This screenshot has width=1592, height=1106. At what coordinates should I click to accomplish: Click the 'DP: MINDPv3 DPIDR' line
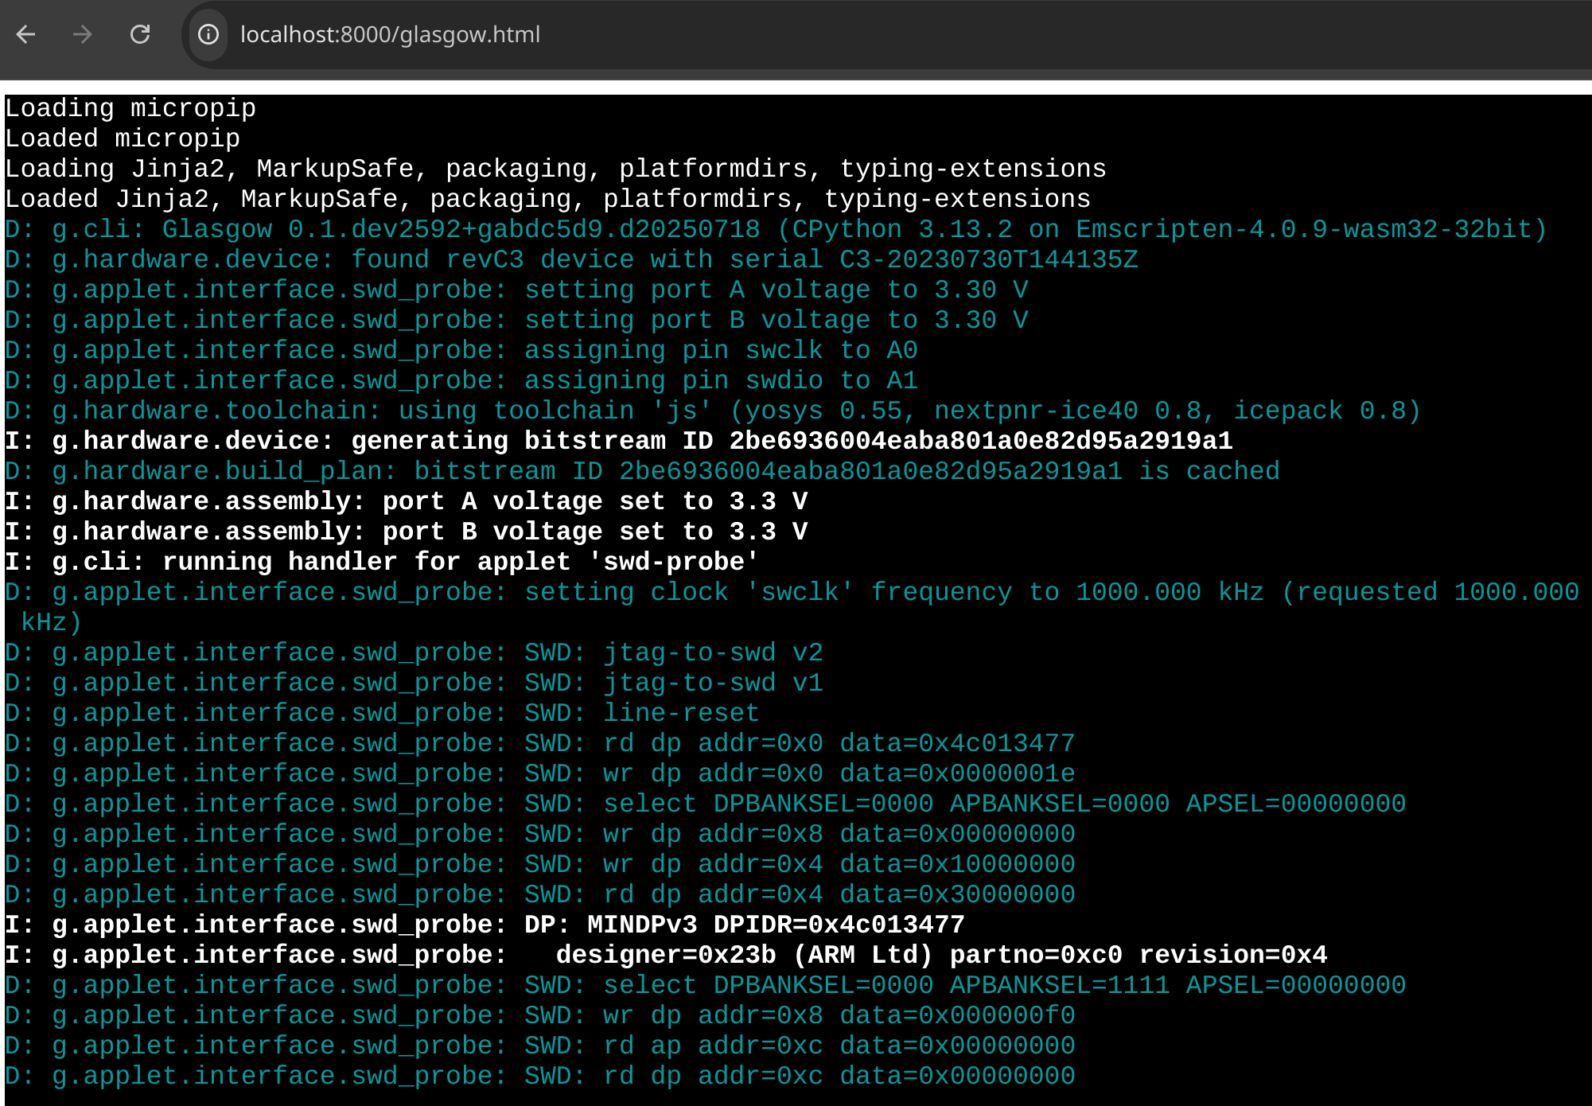click(x=485, y=925)
